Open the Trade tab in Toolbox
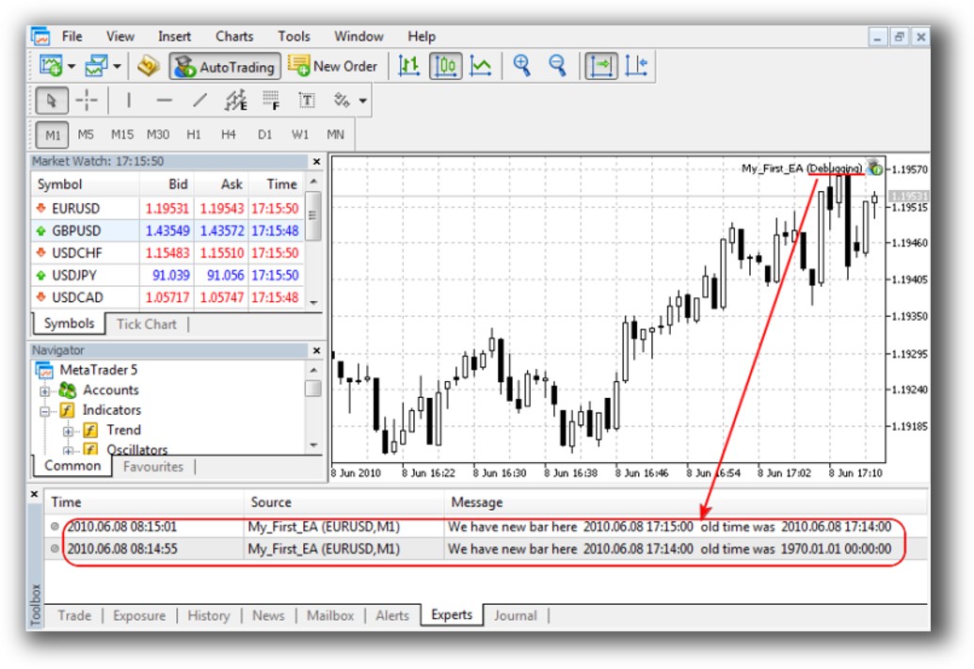Viewport: 974px width, 669px height. pyautogui.click(x=74, y=615)
